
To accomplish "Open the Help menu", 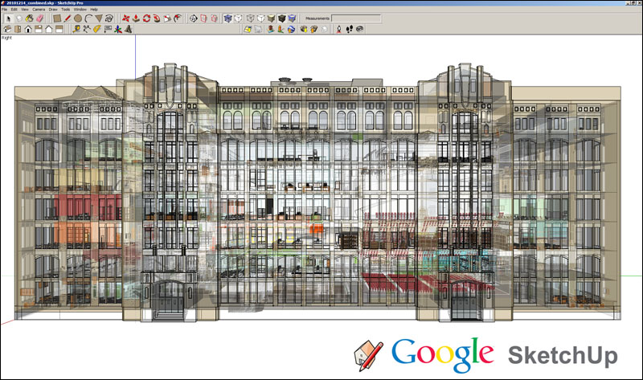I will (94, 9).
